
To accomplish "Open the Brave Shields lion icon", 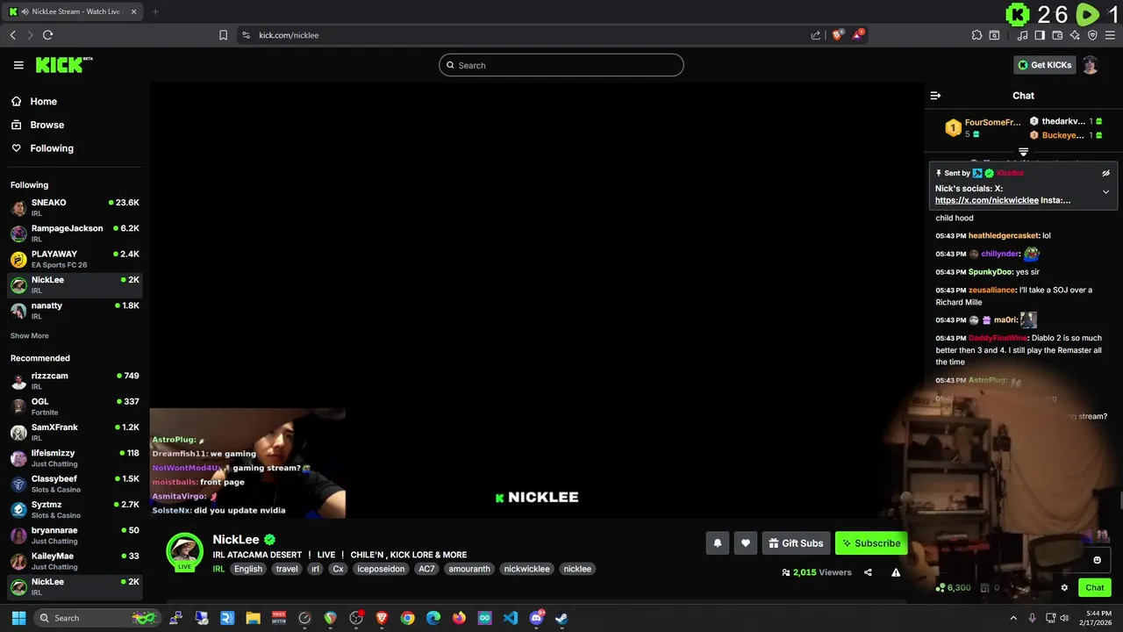I will [838, 35].
